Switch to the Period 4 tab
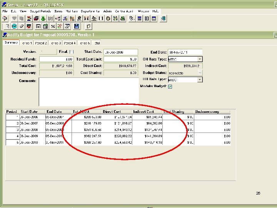The height and width of the screenshot is (208, 277). [70, 43]
